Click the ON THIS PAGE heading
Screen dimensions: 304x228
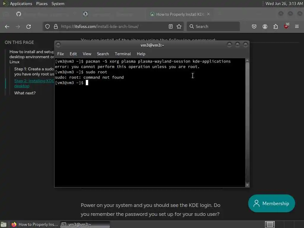pos(19,42)
